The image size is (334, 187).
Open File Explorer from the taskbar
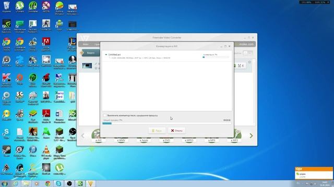(x=26, y=183)
